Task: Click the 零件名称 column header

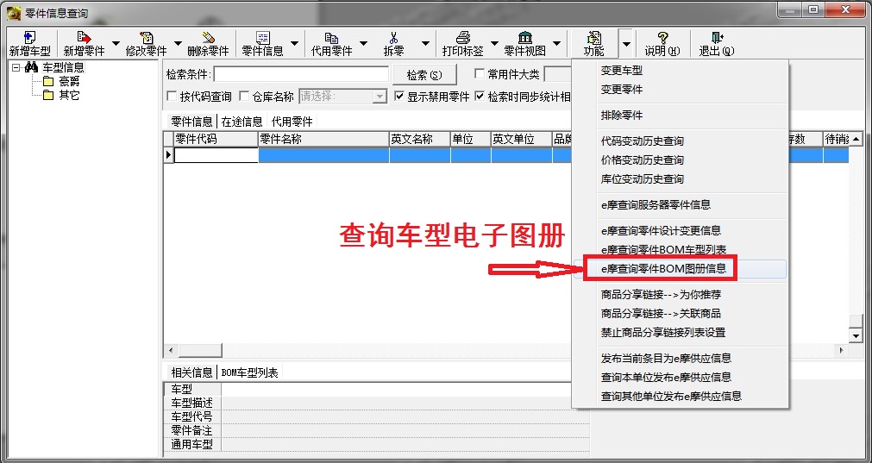Action: pos(323,139)
